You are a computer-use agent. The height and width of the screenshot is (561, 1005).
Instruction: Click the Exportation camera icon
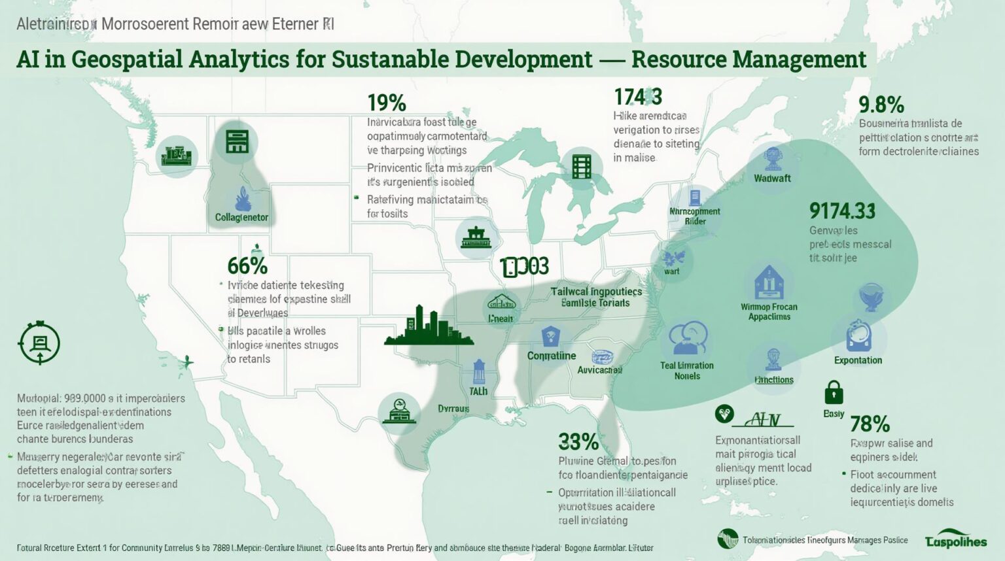tap(858, 335)
